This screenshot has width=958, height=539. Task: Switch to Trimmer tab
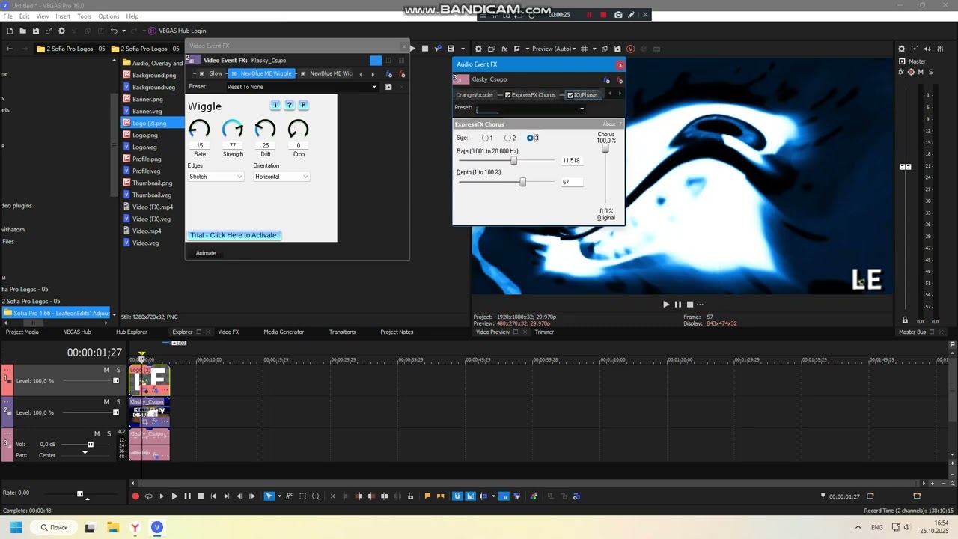point(544,332)
